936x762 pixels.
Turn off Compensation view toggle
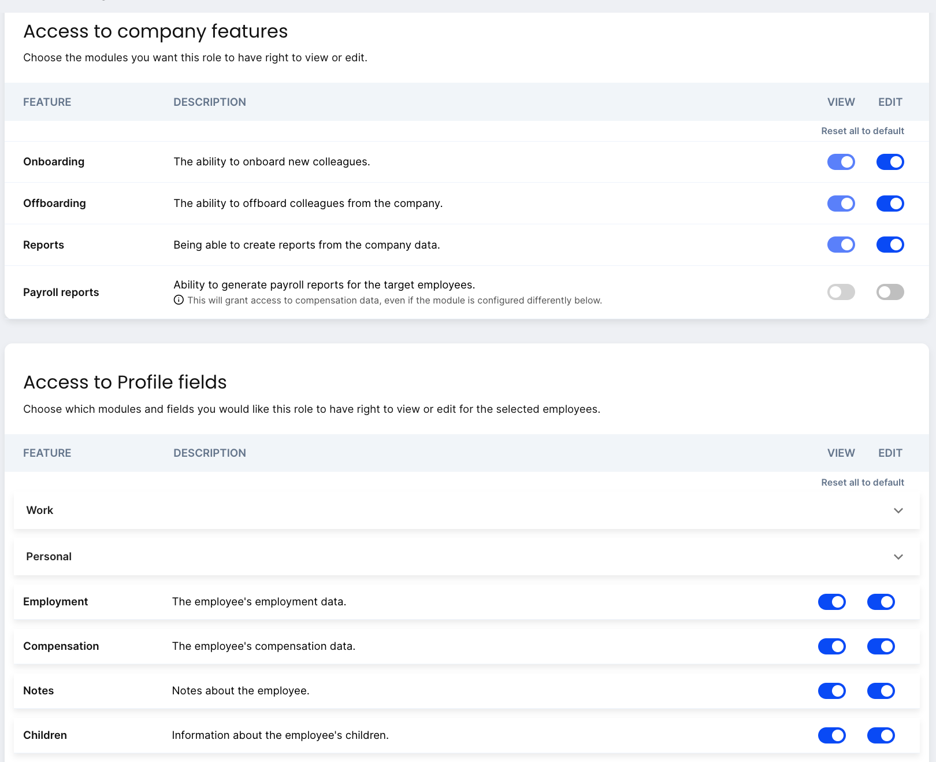coord(831,646)
